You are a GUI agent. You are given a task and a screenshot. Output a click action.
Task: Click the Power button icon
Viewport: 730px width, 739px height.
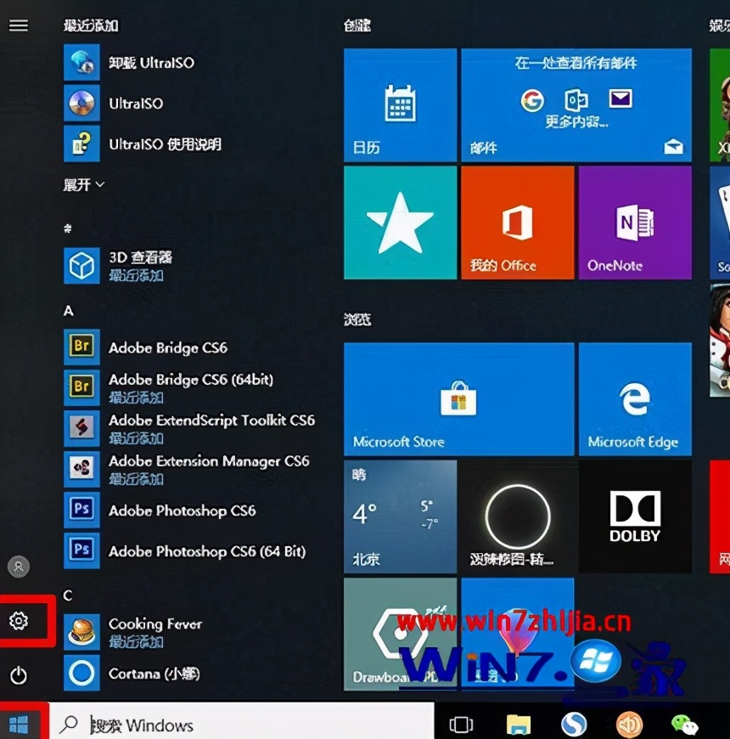(x=19, y=675)
